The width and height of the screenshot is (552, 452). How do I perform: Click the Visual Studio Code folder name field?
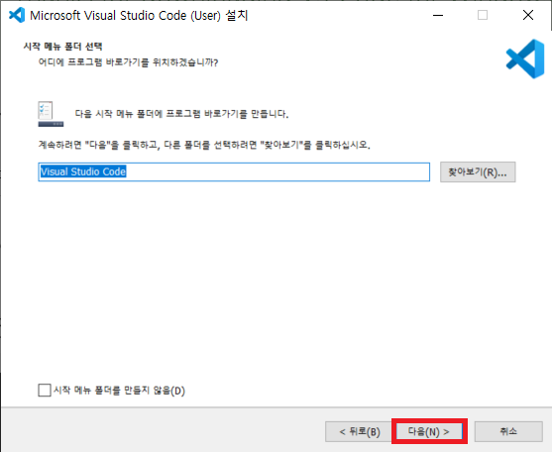tap(234, 171)
